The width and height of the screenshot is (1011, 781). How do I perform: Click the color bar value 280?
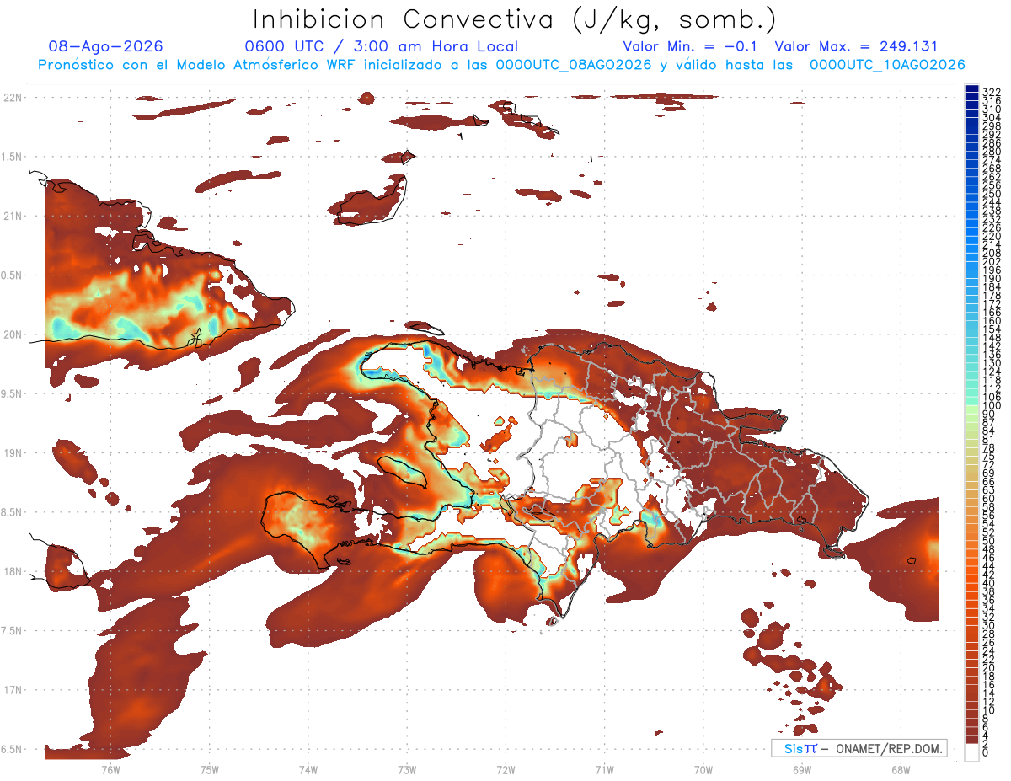click(x=991, y=152)
